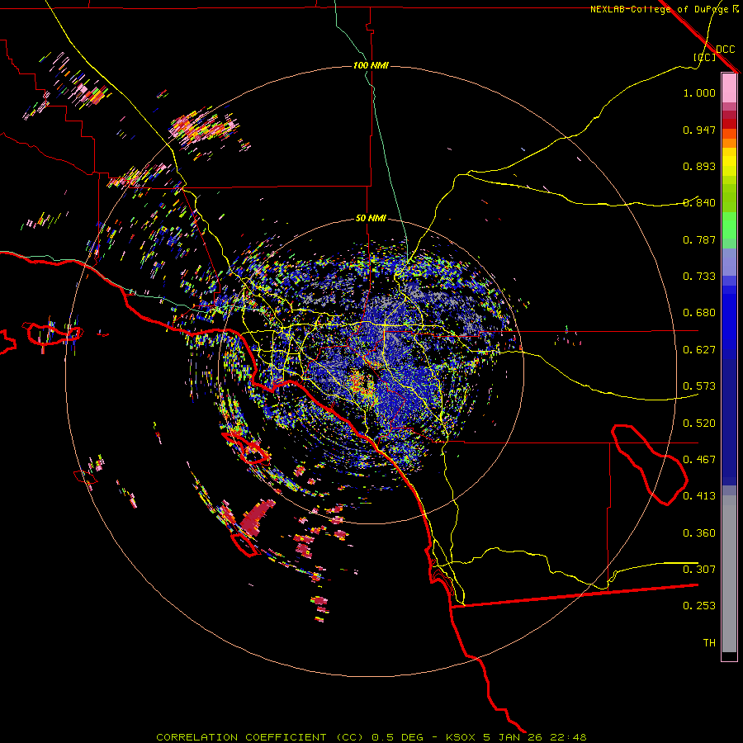Select the 0.307 scale value label
Viewport: 743px width, 743px height.
[699, 570]
